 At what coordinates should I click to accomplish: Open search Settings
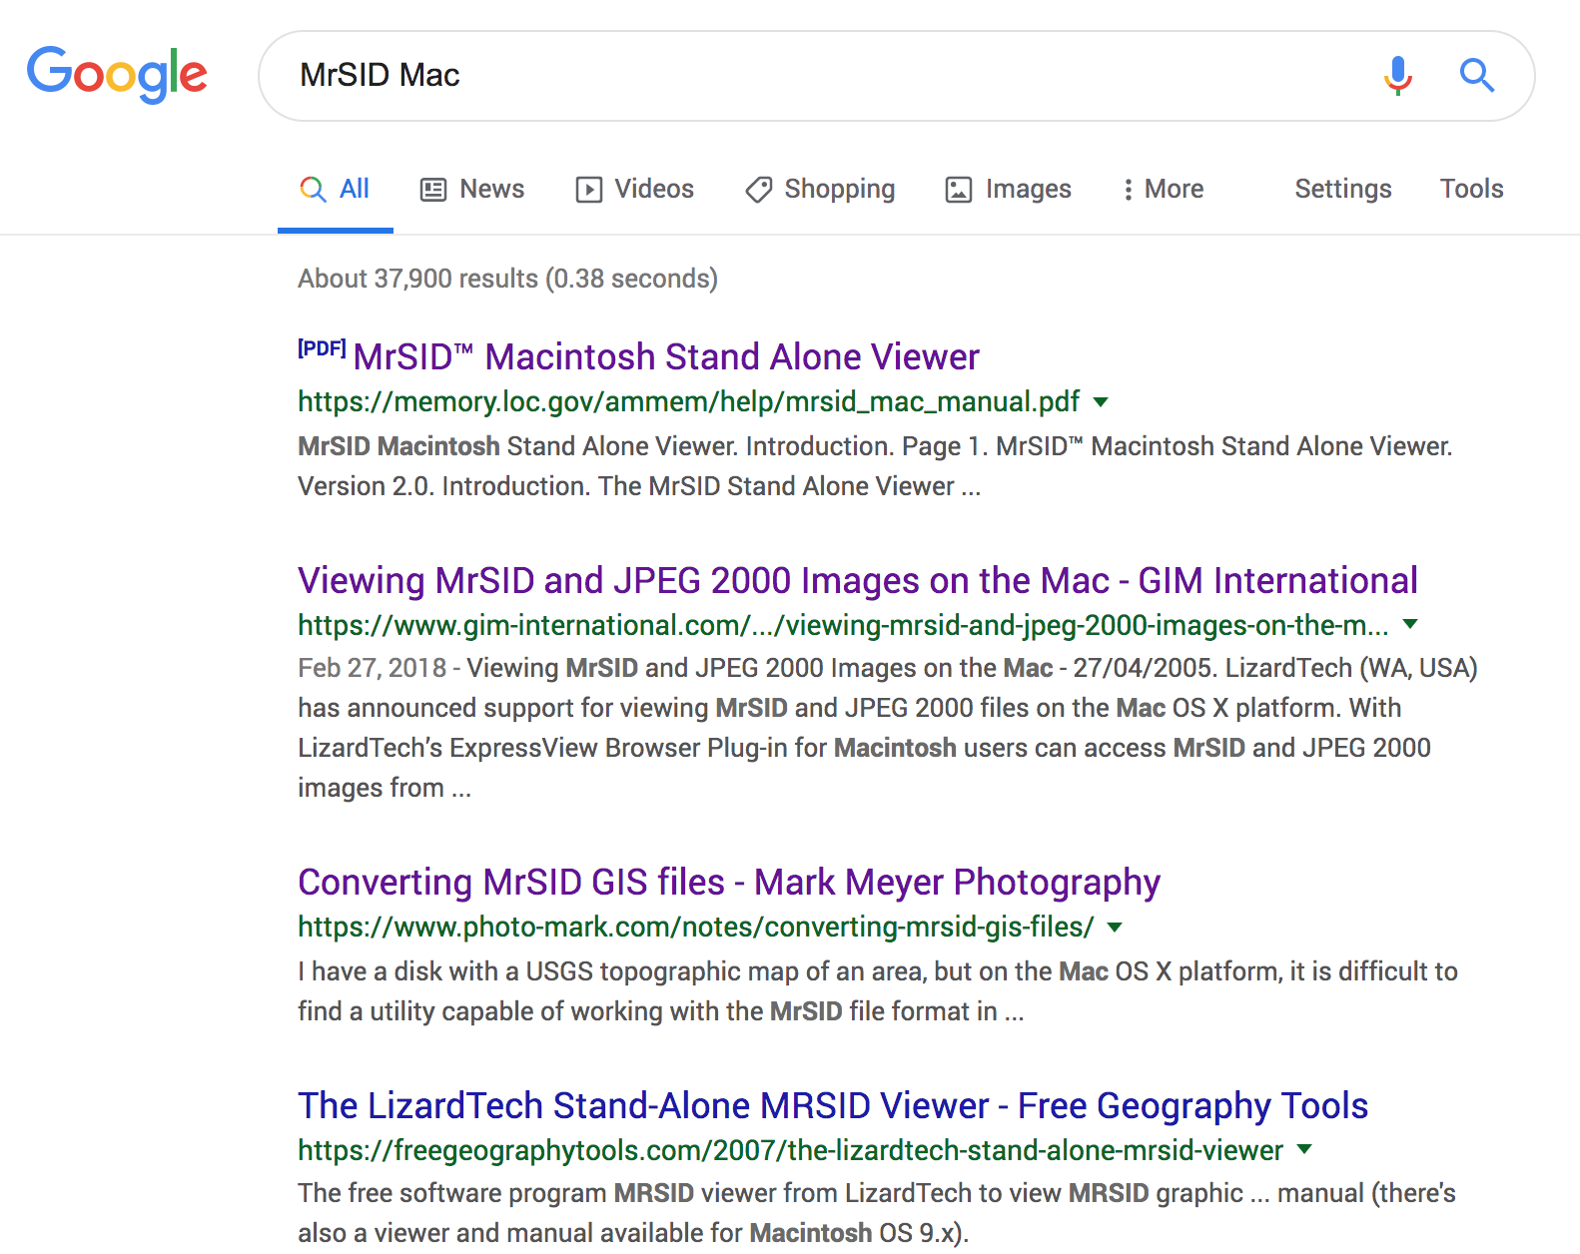(1343, 190)
